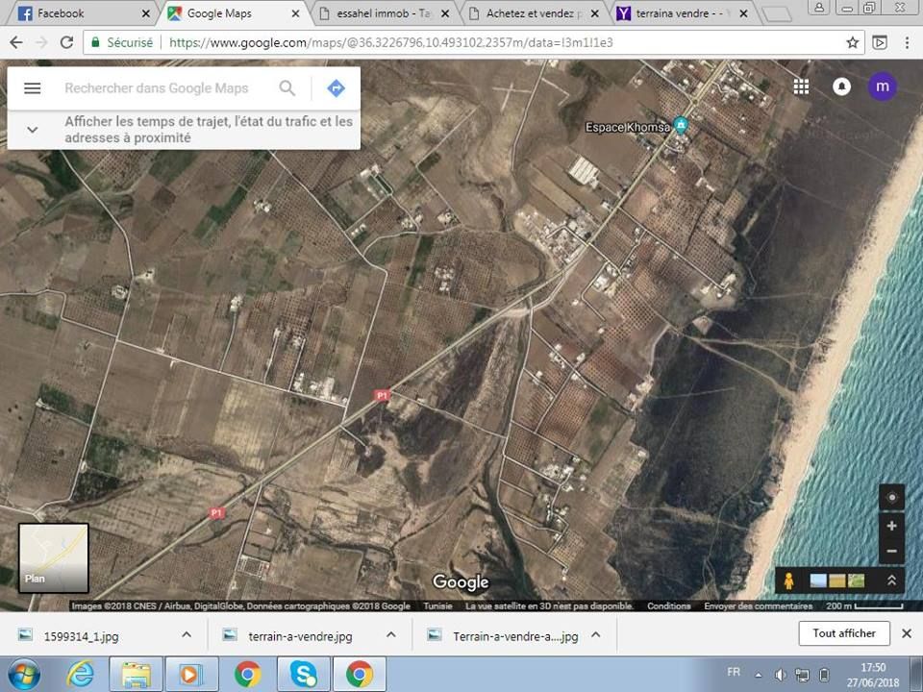Viewport: 923px width, 692px height.
Task: Select the Street View pegman
Action: [x=788, y=581]
